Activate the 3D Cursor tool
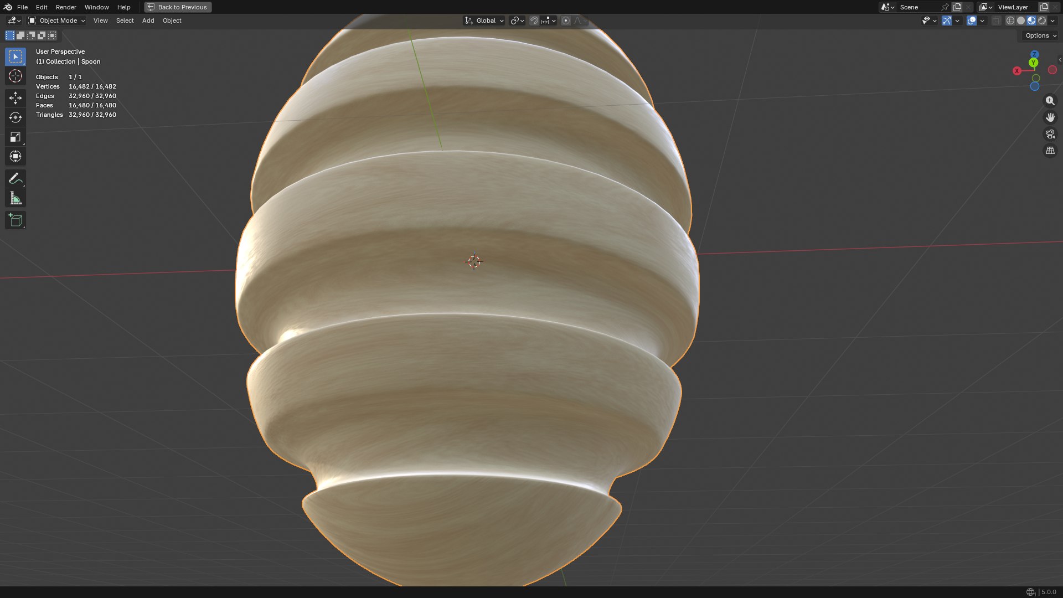Image resolution: width=1063 pixels, height=598 pixels. [16, 76]
